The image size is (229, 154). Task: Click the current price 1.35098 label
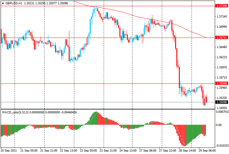pyautogui.click(x=222, y=102)
